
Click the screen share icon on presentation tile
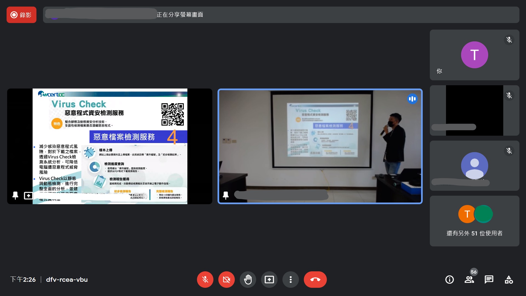[28, 195]
